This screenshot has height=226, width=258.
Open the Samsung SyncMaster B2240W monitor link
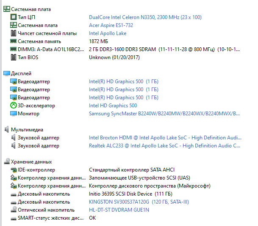click(x=164, y=114)
